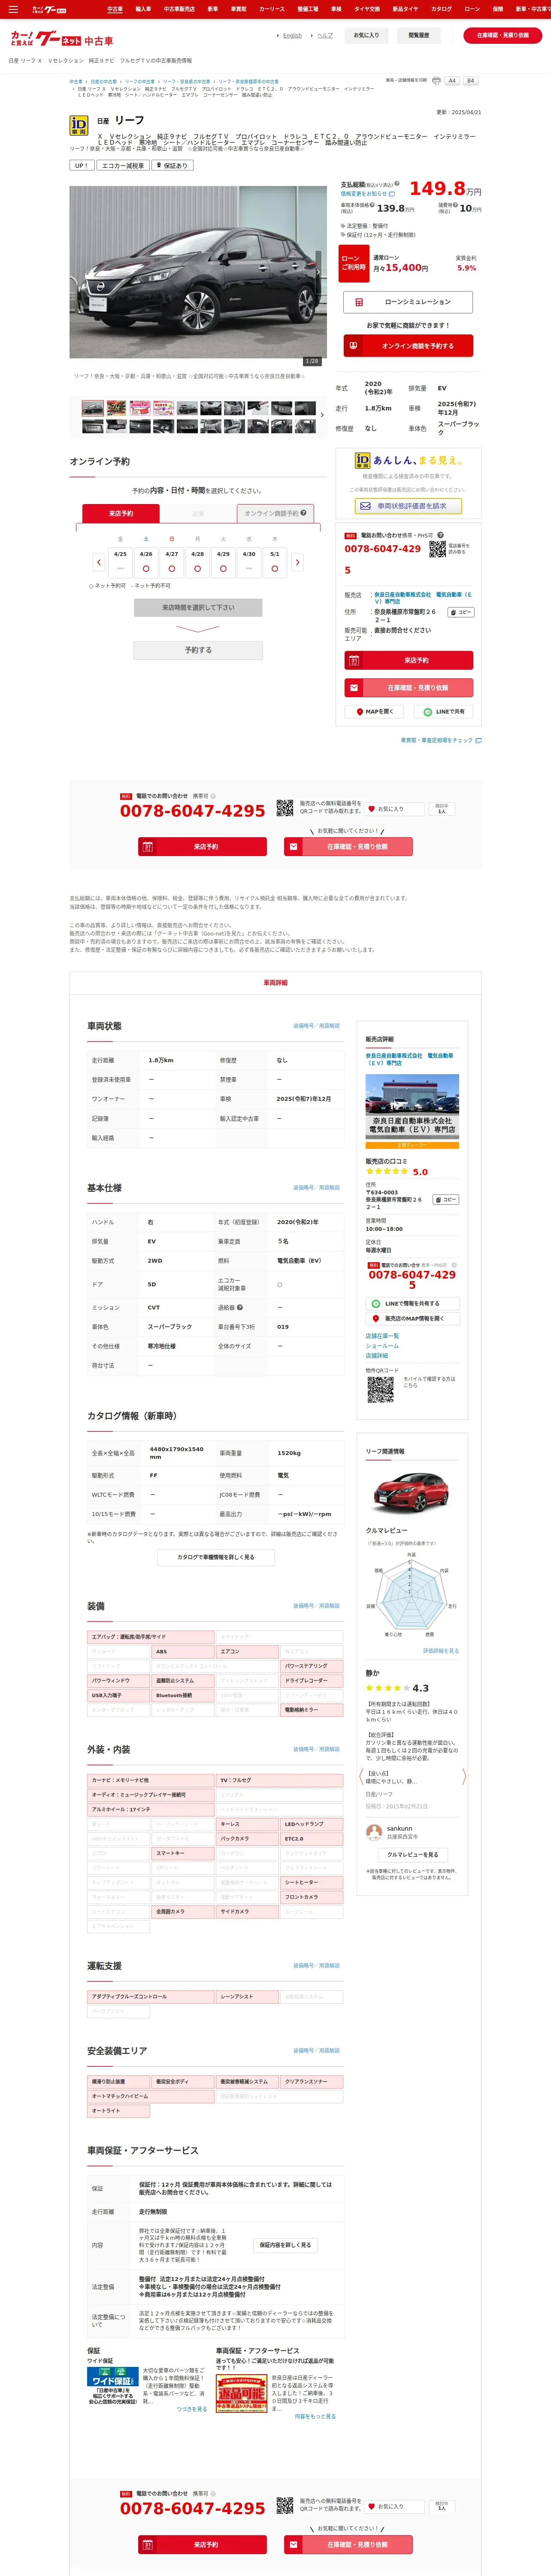The height and width of the screenshot is (2576, 551).
Task: Open the main black Leaf photo
Action: [x=197, y=272]
